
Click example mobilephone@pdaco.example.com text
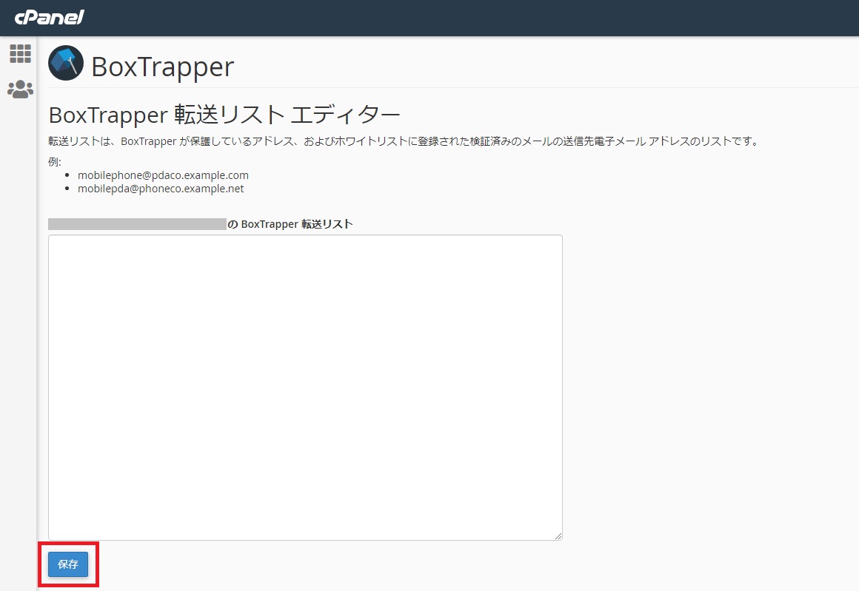point(163,175)
